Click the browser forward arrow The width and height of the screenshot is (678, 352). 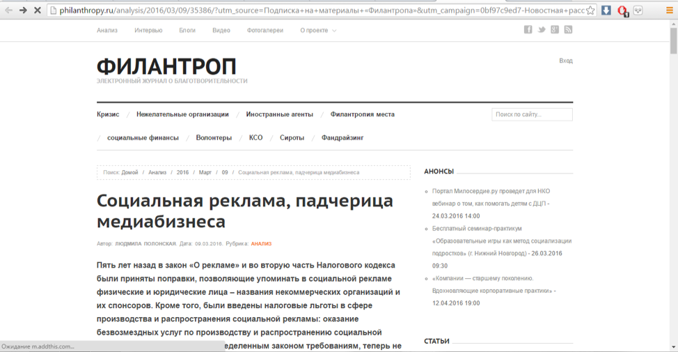tap(23, 10)
